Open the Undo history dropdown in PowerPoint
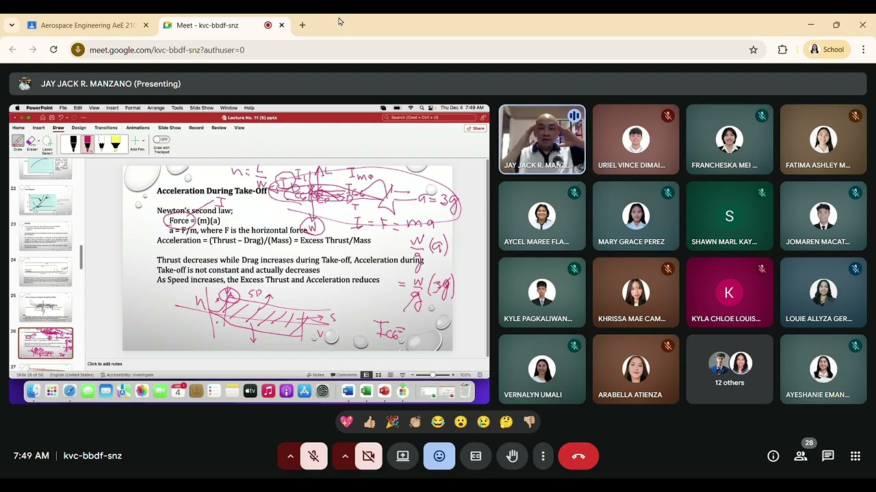 (67, 118)
